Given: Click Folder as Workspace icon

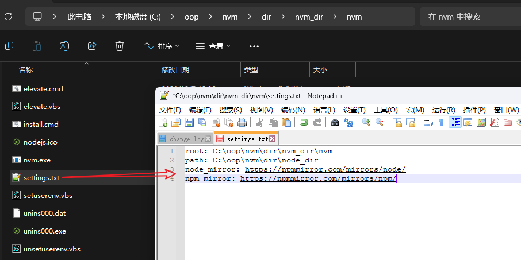Looking at the screenshot, I should point(508,122).
